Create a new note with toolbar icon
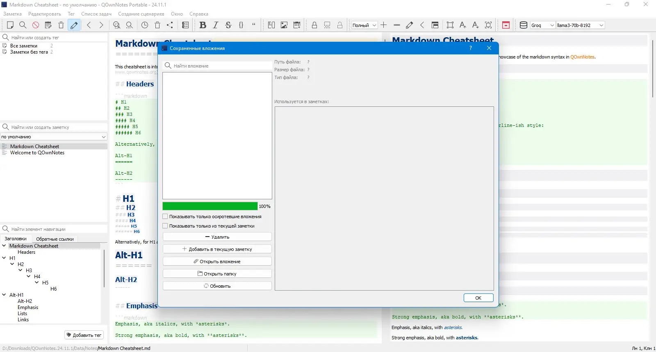The height and width of the screenshot is (352, 656). tap(10, 25)
